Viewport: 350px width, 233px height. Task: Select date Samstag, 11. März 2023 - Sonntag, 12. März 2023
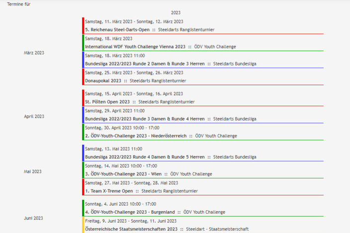point(134,22)
